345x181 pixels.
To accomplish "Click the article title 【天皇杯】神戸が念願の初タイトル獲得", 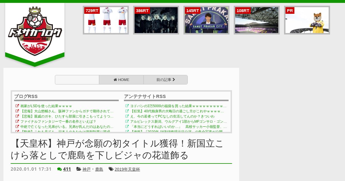I will point(117,149).
